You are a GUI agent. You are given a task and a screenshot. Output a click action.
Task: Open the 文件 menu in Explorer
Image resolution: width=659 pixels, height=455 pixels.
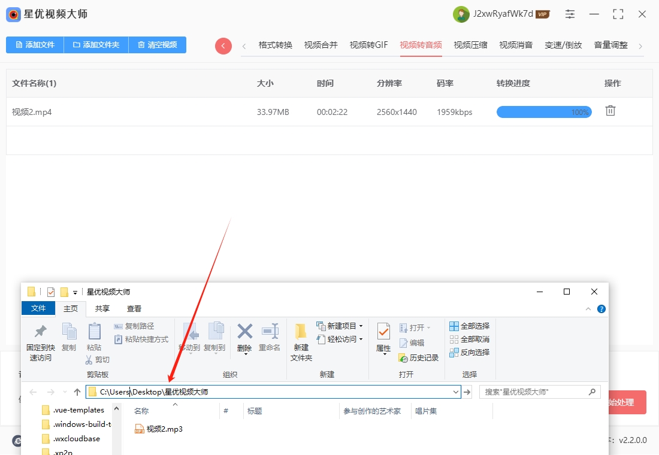click(38, 308)
